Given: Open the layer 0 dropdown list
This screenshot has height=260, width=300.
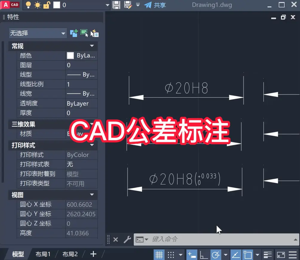Looking at the screenshot, I should 107,5.
